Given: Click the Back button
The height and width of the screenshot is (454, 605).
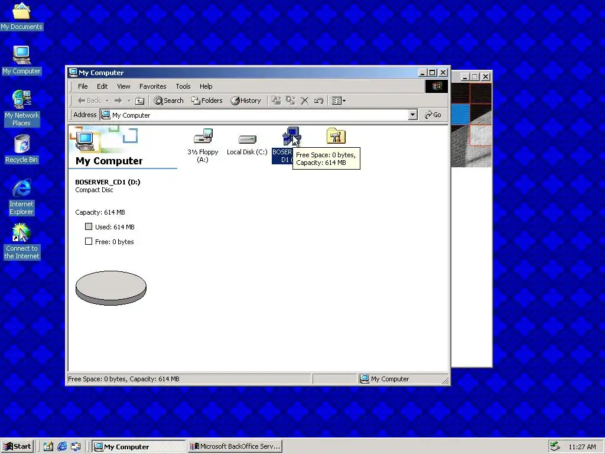Looking at the screenshot, I should (89, 100).
